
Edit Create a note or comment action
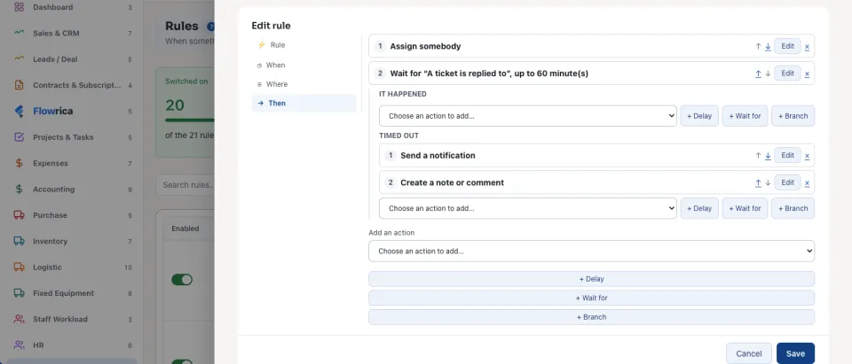click(x=787, y=182)
